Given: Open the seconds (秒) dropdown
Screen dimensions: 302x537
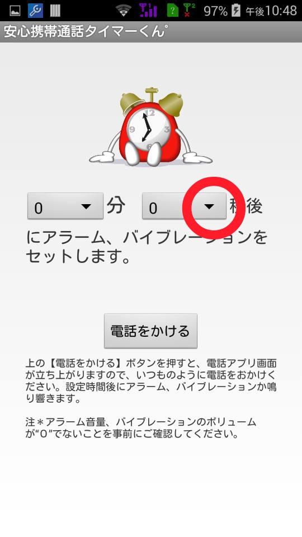Looking at the screenshot, I should pyautogui.click(x=184, y=206).
